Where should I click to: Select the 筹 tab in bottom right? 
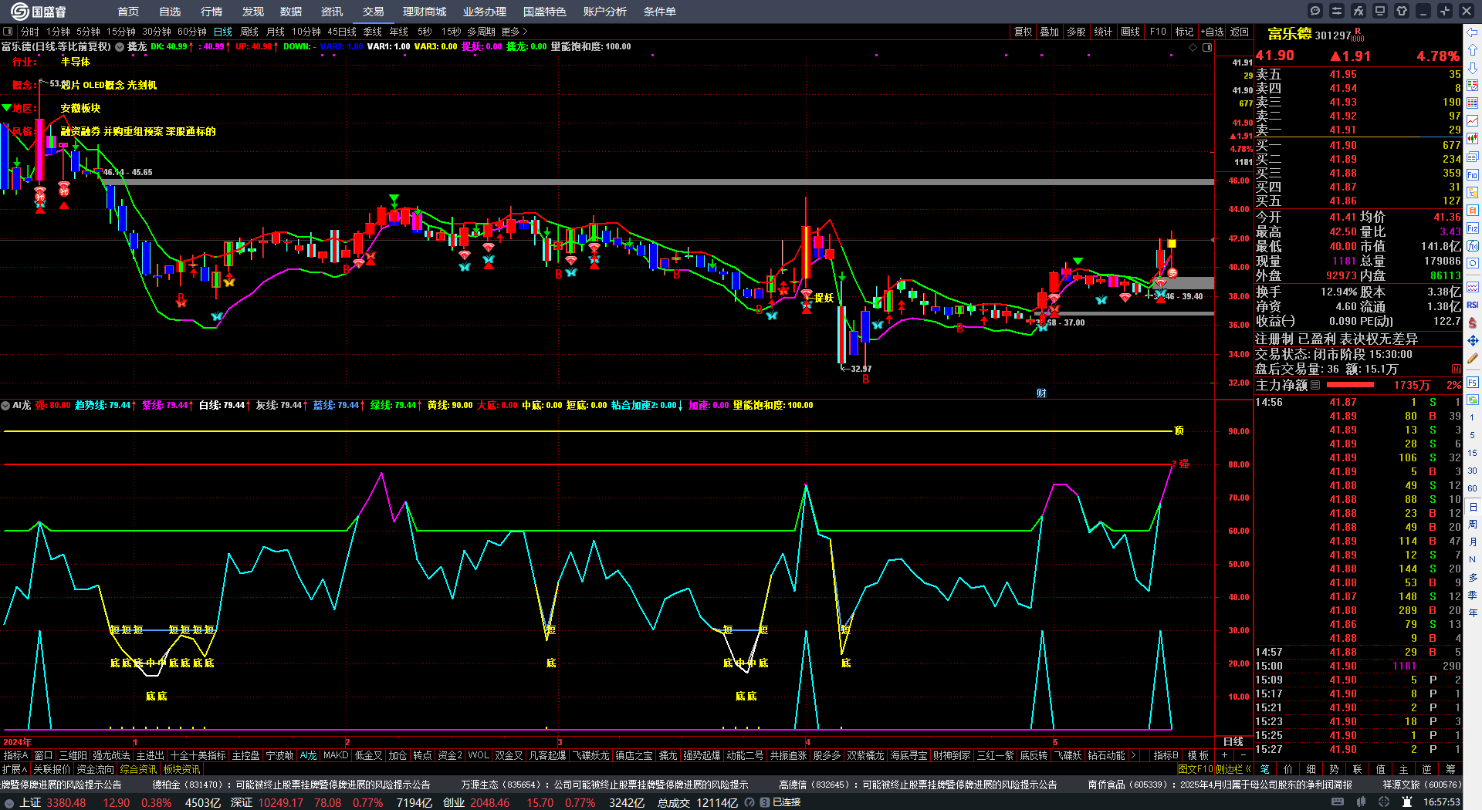point(1450,769)
